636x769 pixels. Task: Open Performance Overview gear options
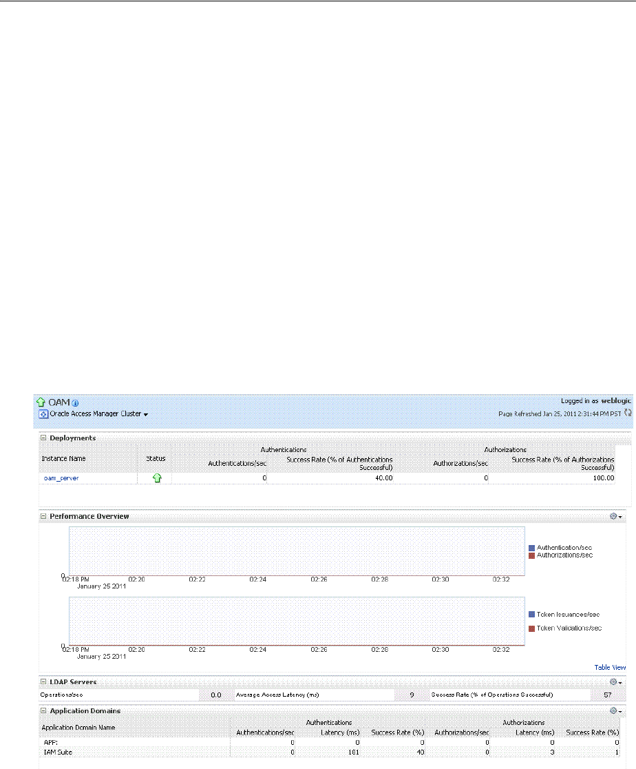(615, 516)
